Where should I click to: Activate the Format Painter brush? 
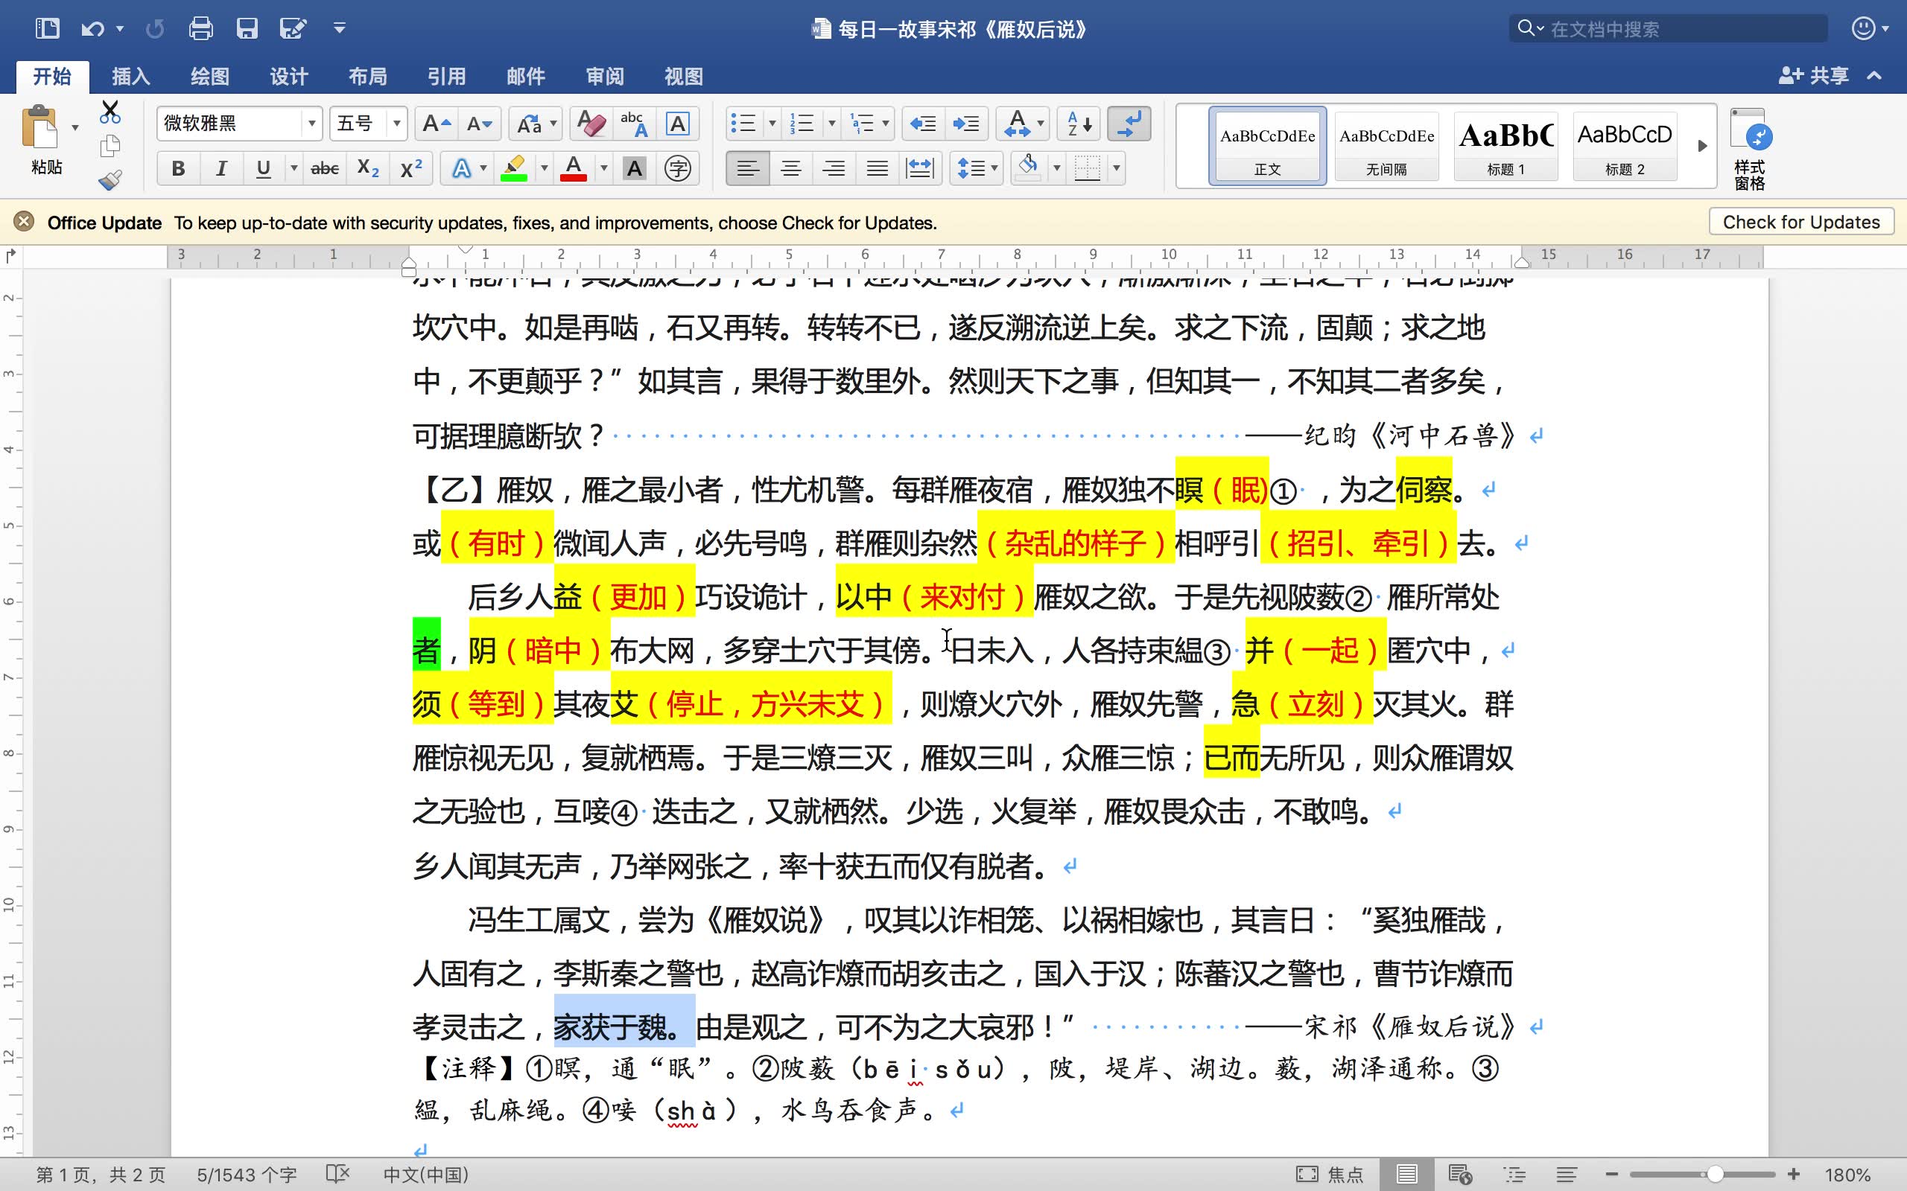pyautogui.click(x=110, y=180)
